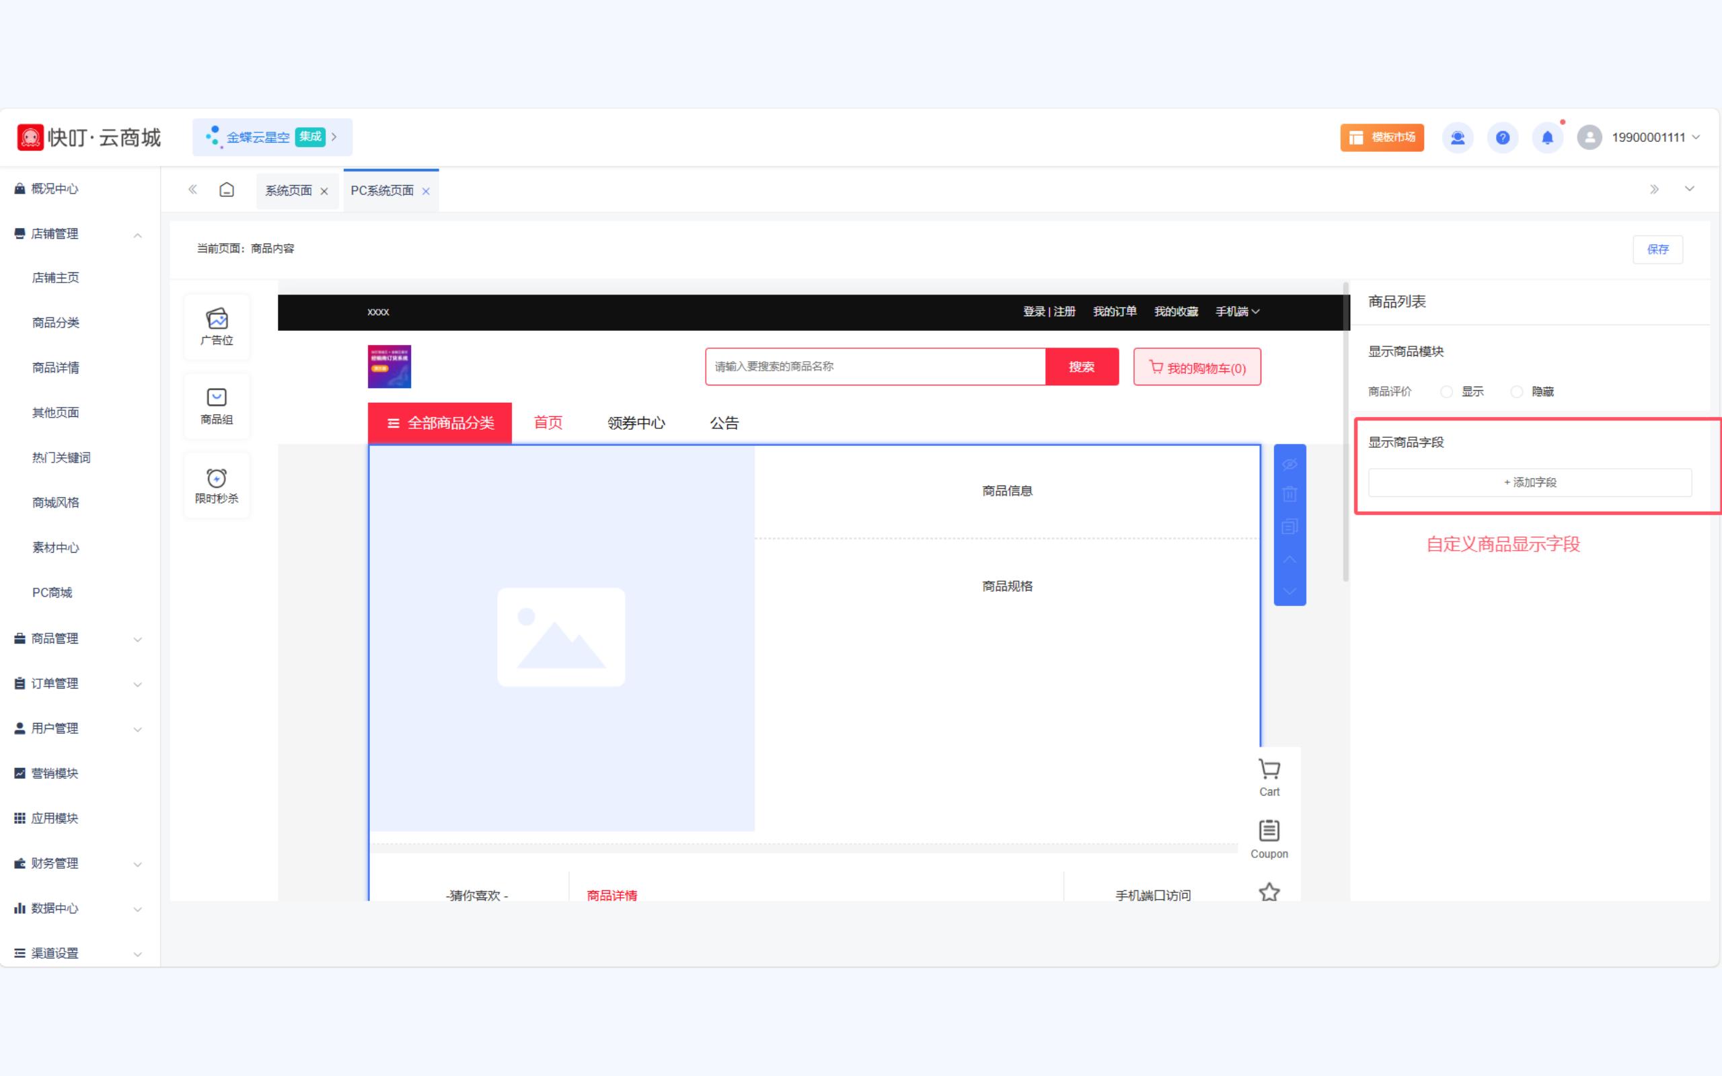Click the 我的购物车(0) button

(x=1197, y=367)
